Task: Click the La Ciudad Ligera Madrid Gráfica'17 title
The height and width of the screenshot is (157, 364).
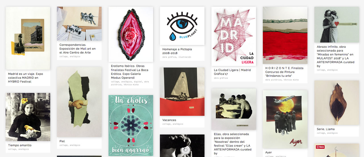Action: coord(232,72)
